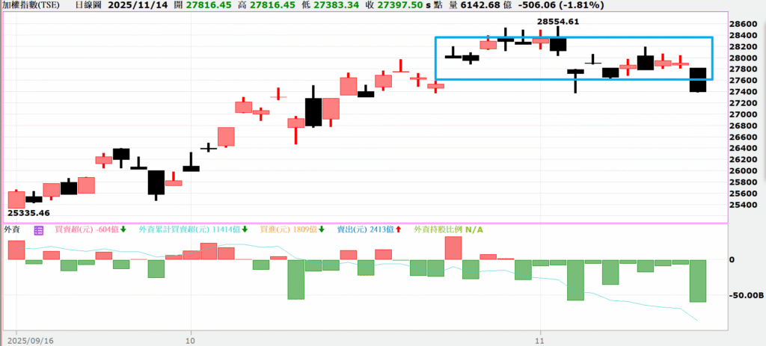This screenshot has height=346, width=766.
Task: Click the 25335.46 low price marker
Action: pos(28,213)
